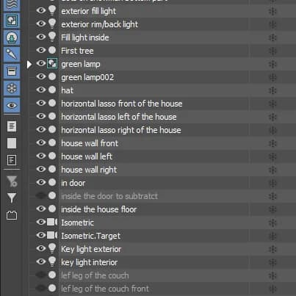Select the green lamp group name
Viewport: 296px width, 296px height.
click(81, 64)
